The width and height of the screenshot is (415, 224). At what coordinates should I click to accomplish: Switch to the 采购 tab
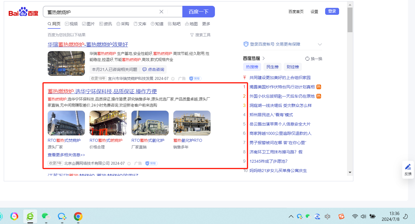[123, 24]
